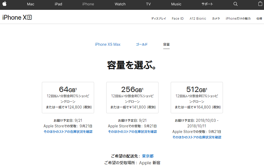The image size is (264, 167).
Task: Choose the 512GB capacity option
Action: pyautogui.click(x=197, y=98)
